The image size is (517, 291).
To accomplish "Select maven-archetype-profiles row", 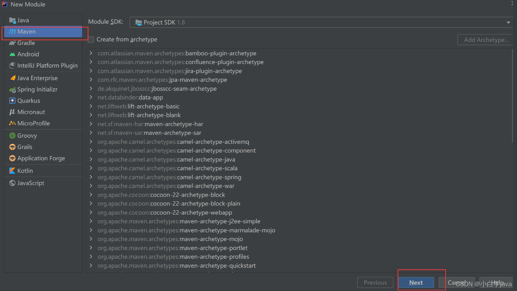I will [x=299, y=257].
